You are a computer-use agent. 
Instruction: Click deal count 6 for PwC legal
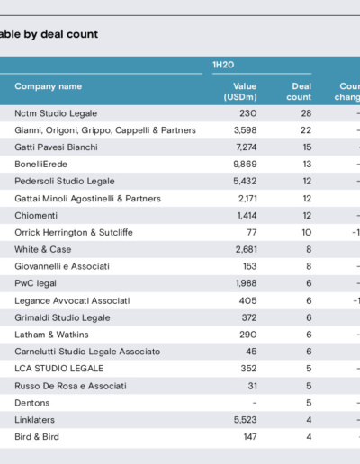point(309,283)
